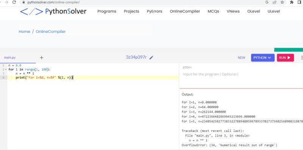
Task: Click the NEW button
Action: tap(241, 58)
